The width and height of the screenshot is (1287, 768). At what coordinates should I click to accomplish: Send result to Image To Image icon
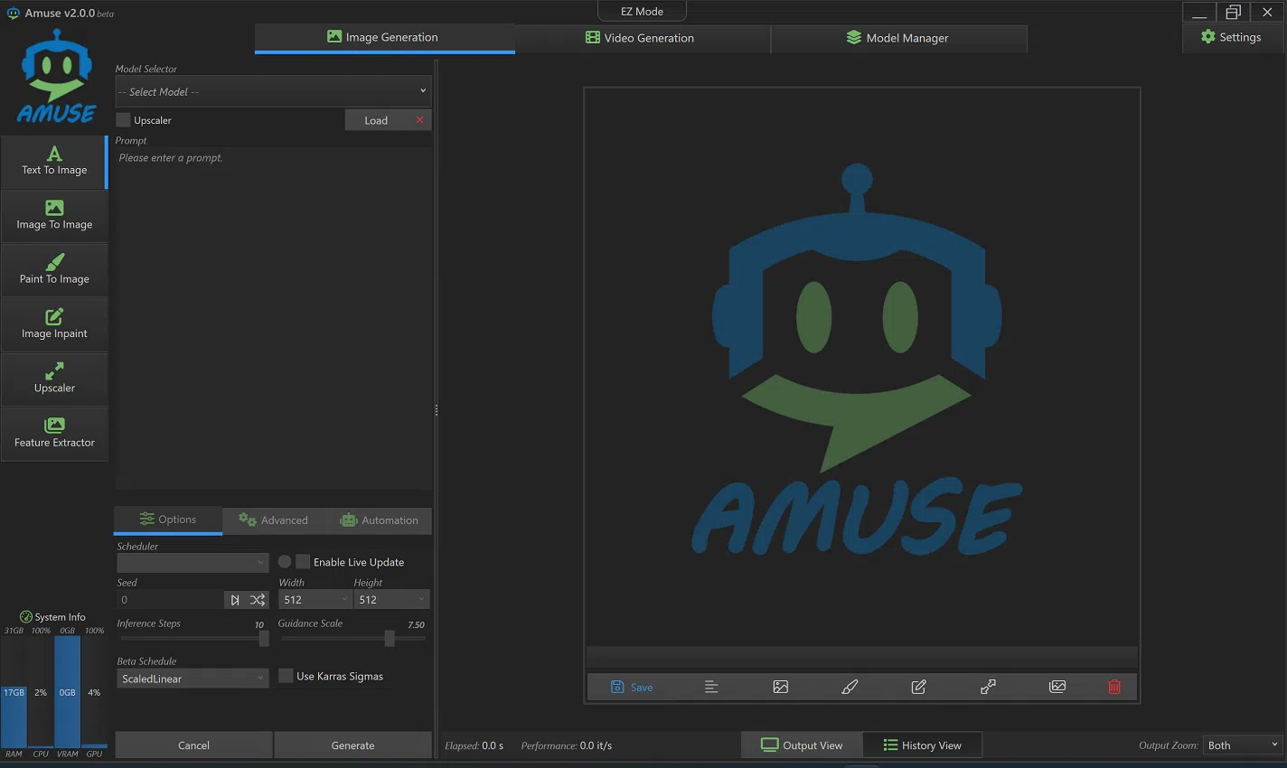[x=781, y=687]
